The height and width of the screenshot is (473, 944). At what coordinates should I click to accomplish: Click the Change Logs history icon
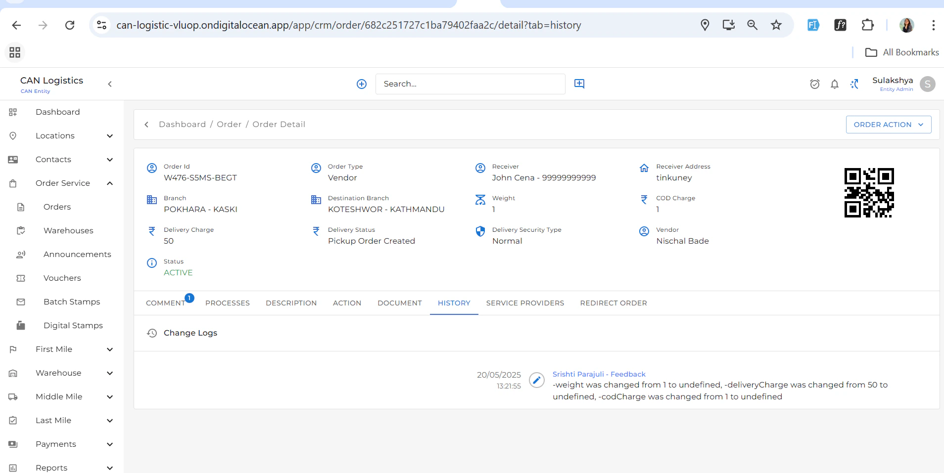(x=152, y=333)
